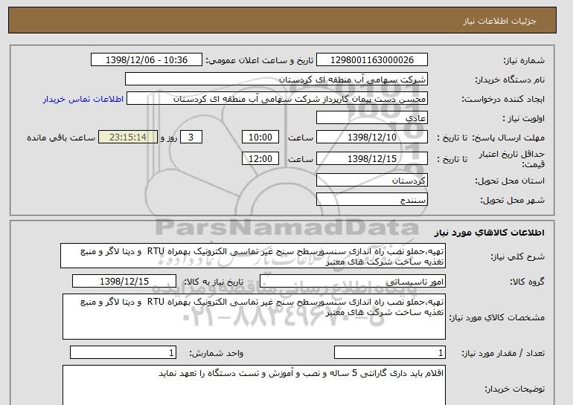Click the general need description text box

pyautogui.click(x=253, y=256)
